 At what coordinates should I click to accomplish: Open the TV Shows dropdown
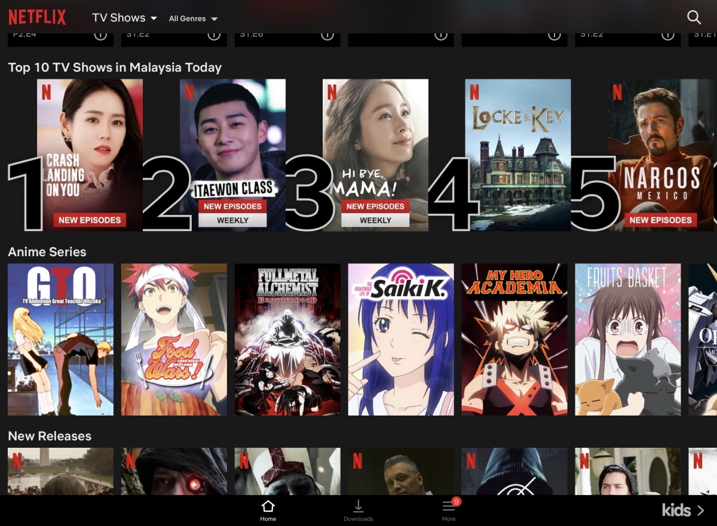[124, 17]
